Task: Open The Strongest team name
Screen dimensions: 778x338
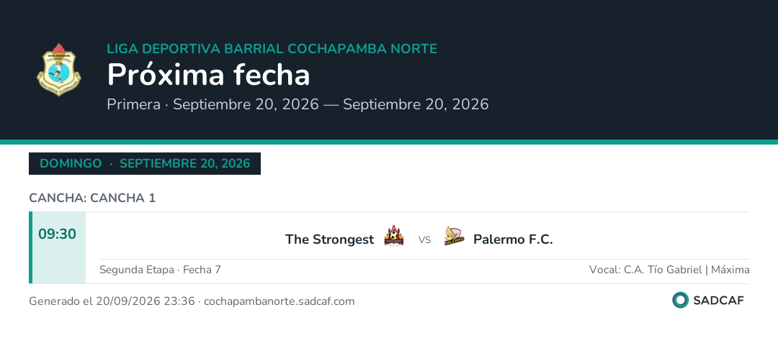Action: click(x=329, y=239)
